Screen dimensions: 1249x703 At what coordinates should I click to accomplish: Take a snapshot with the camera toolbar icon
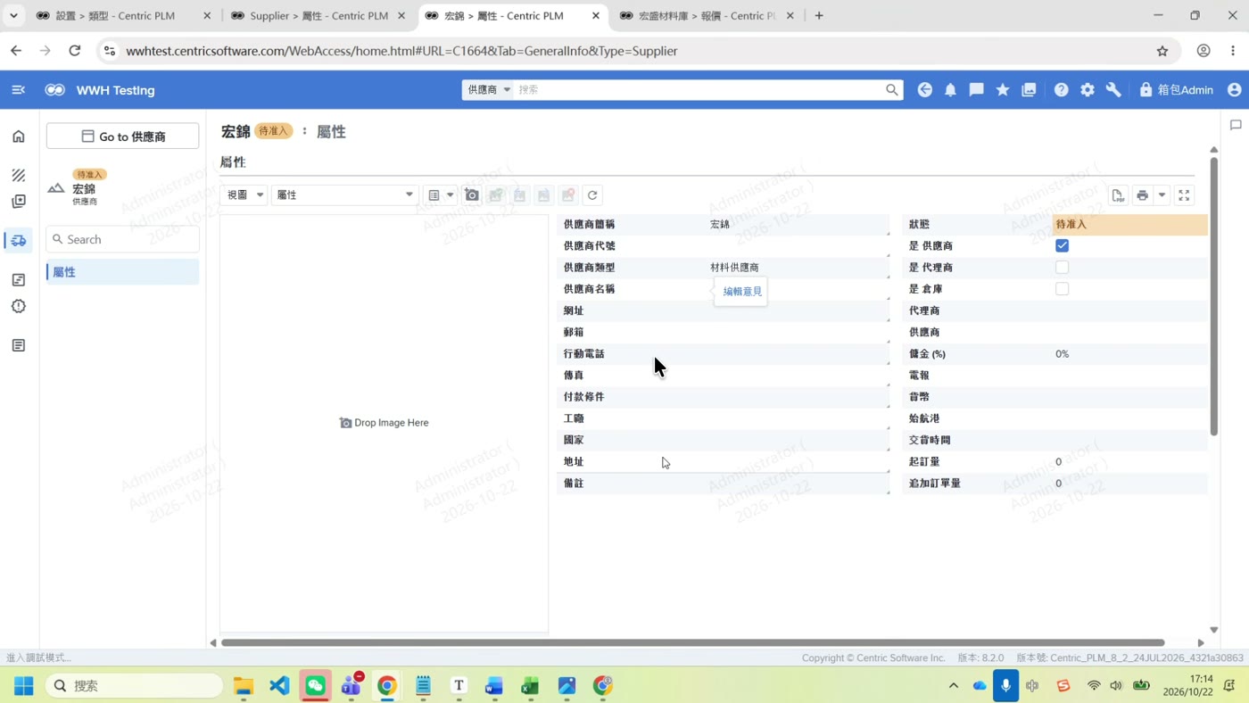472,195
